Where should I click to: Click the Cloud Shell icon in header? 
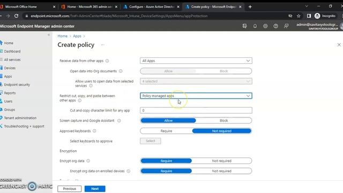[x=244, y=26]
